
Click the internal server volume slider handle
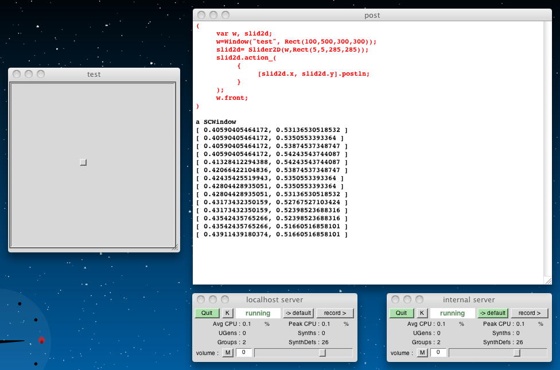(x=517, y=352)
